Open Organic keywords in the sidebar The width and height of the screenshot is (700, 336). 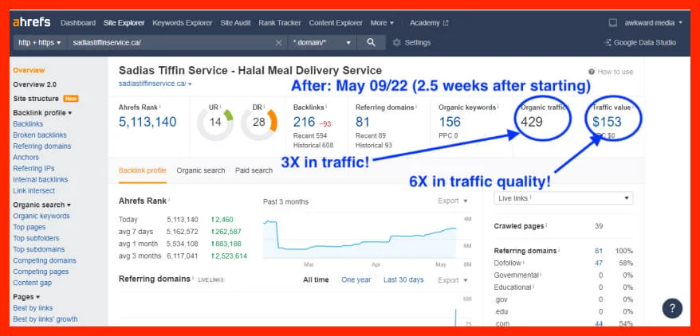[41, 216]
